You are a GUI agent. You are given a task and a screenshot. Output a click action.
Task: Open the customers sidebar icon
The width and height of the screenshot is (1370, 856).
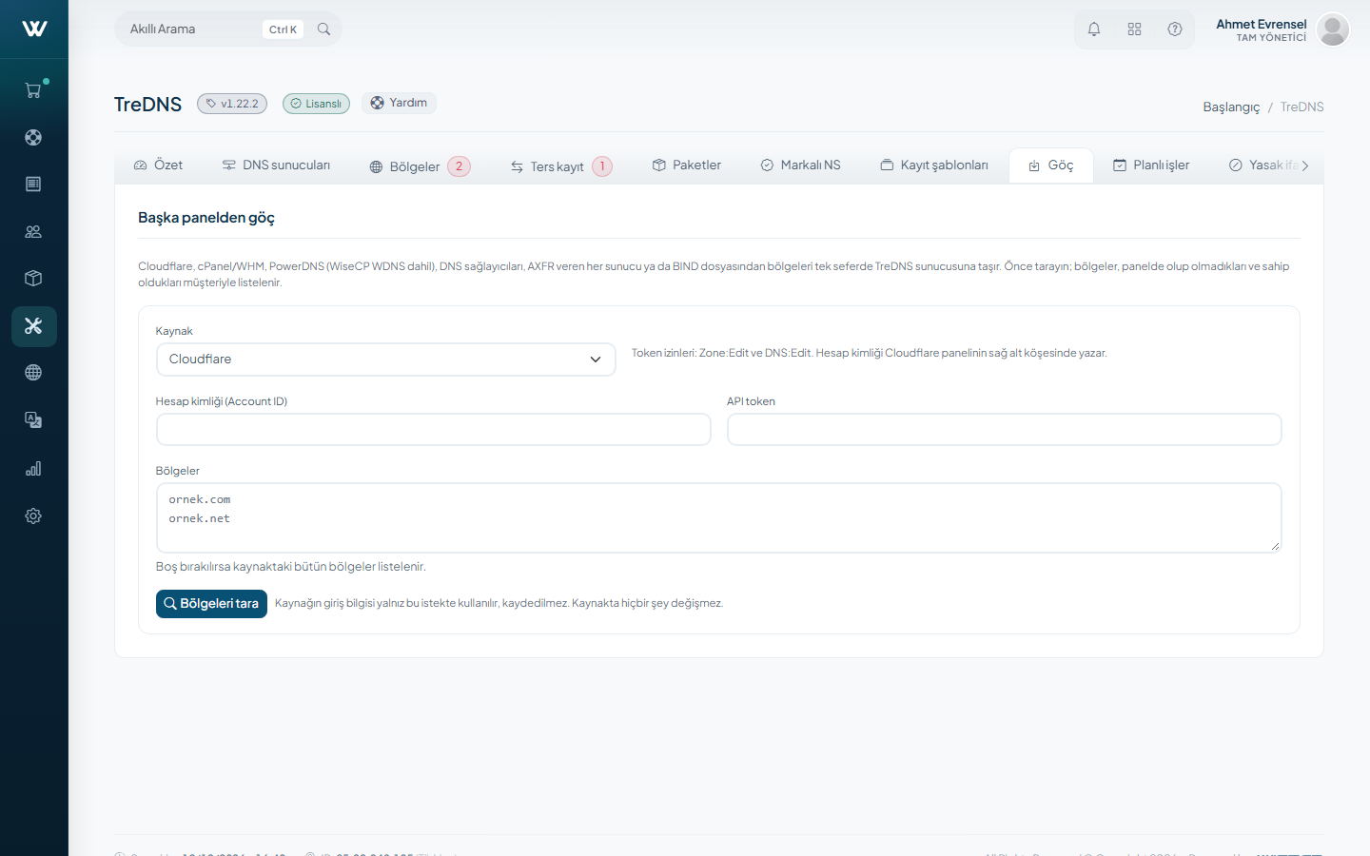(x=33, y=231)
